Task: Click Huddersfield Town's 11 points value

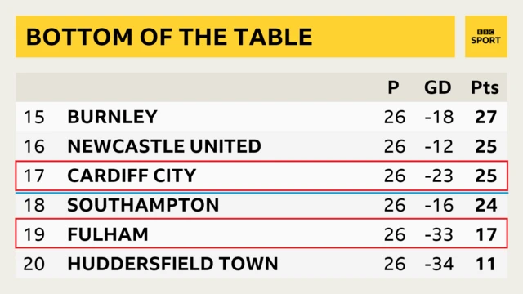Action: tap(486, 264)
